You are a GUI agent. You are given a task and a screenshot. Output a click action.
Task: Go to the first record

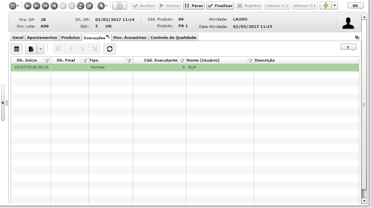[x=28, y=6]
